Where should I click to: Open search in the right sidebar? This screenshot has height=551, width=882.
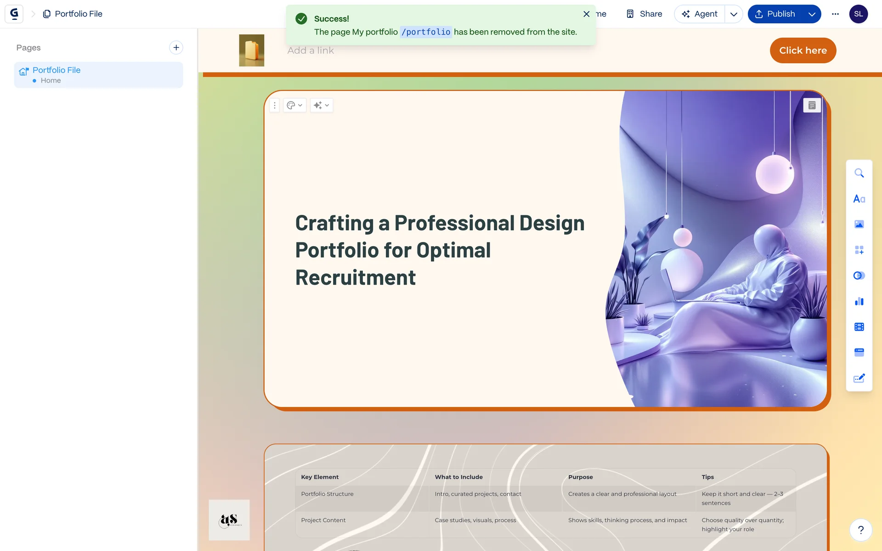[x=859, y=173]
